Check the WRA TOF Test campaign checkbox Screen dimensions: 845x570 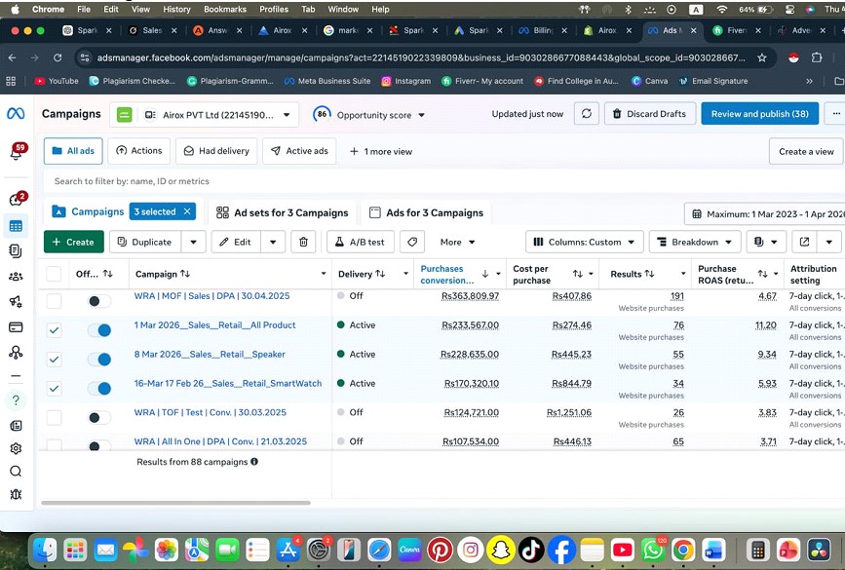[x=54, y=417]
